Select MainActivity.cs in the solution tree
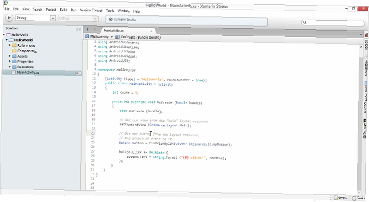369x202 pixels. pyautogui.click(x=28, y=72)
